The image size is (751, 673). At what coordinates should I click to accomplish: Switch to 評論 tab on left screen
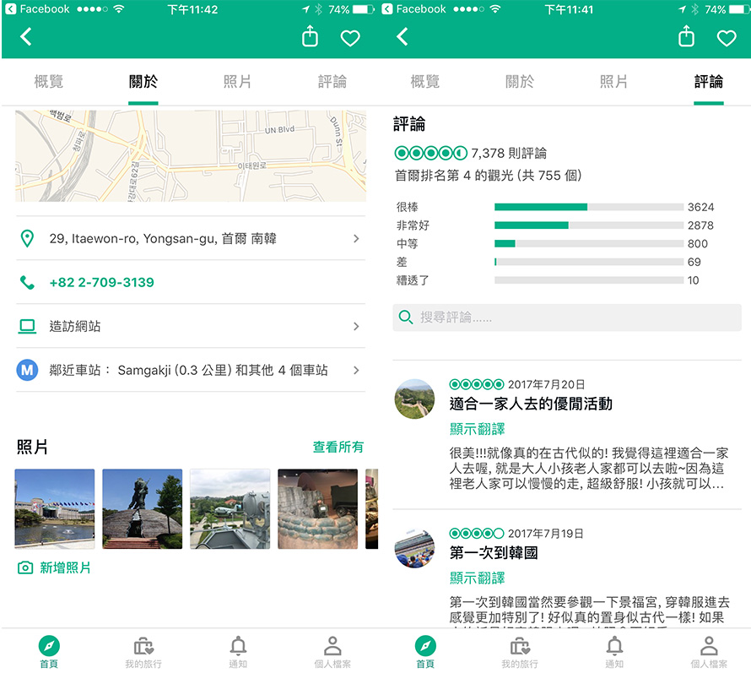(332, 82)
